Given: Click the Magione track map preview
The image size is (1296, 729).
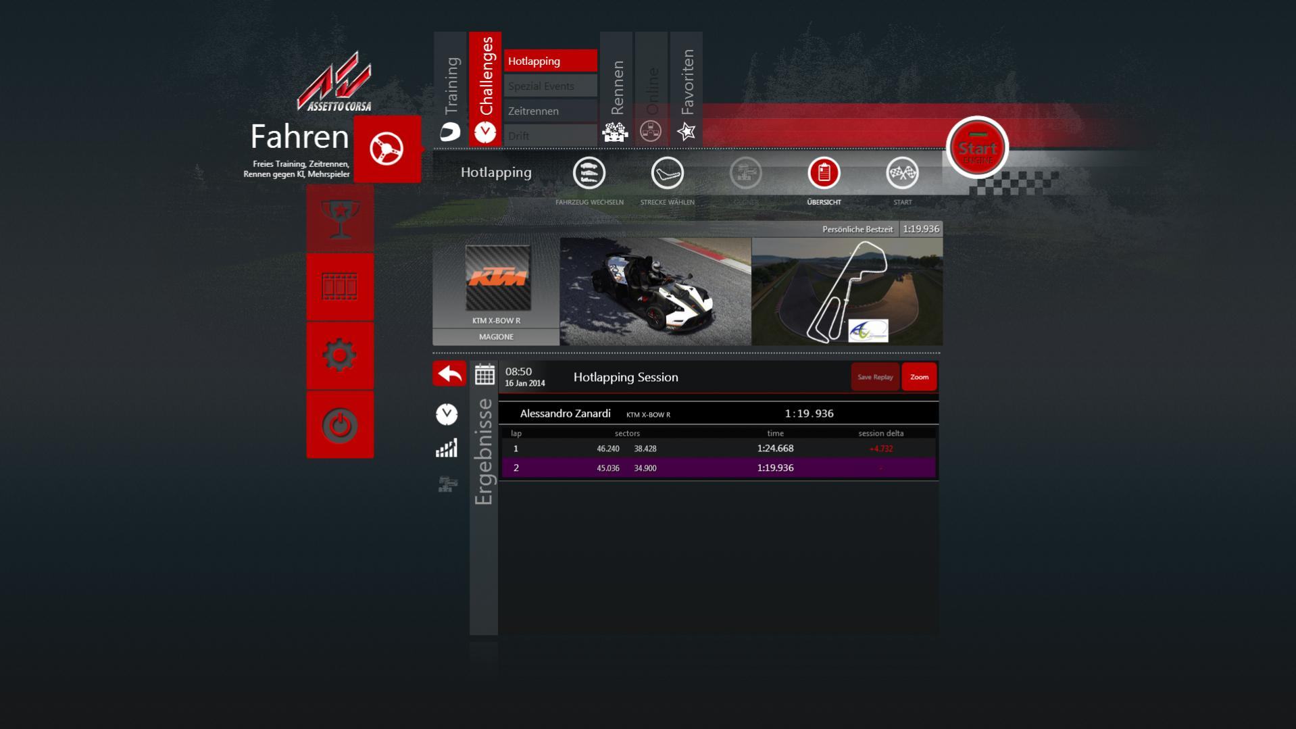Looking at the screenshot, I should [847, 291].
